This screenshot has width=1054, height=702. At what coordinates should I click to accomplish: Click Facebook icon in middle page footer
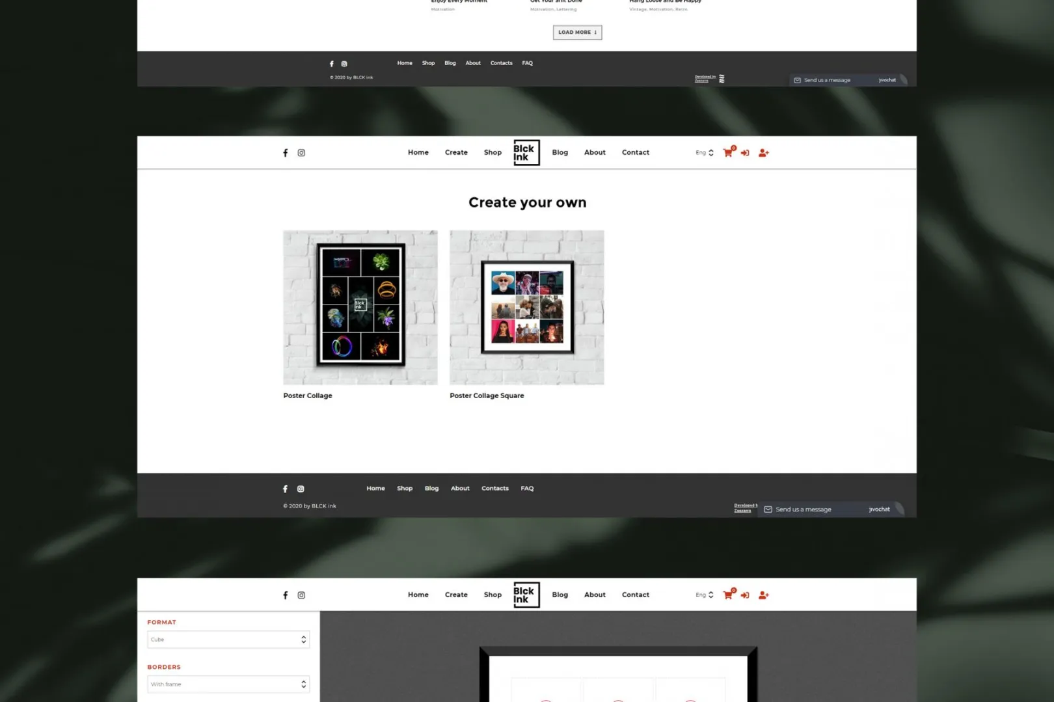pyautogui.click(x=285, y=489)
